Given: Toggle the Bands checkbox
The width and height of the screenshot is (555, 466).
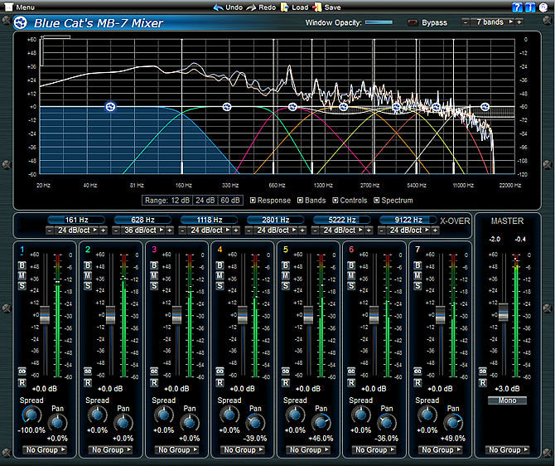Looking at the screenshot, I should click(300, 200).
